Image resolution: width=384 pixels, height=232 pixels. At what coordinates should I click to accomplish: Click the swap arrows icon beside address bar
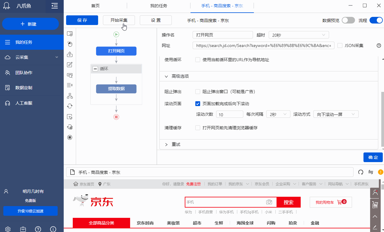pos(371,172)
